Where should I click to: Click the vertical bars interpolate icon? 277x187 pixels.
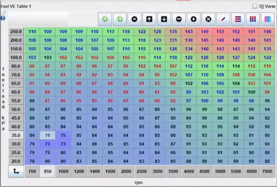tap(253, 19)
